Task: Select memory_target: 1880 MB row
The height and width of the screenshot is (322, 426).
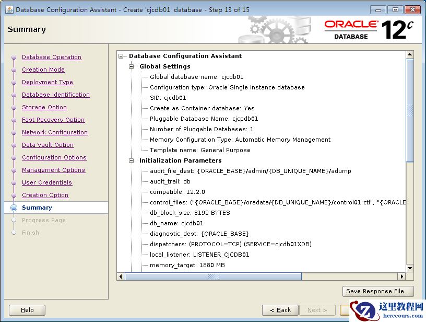Action: [x=187, y=265]
